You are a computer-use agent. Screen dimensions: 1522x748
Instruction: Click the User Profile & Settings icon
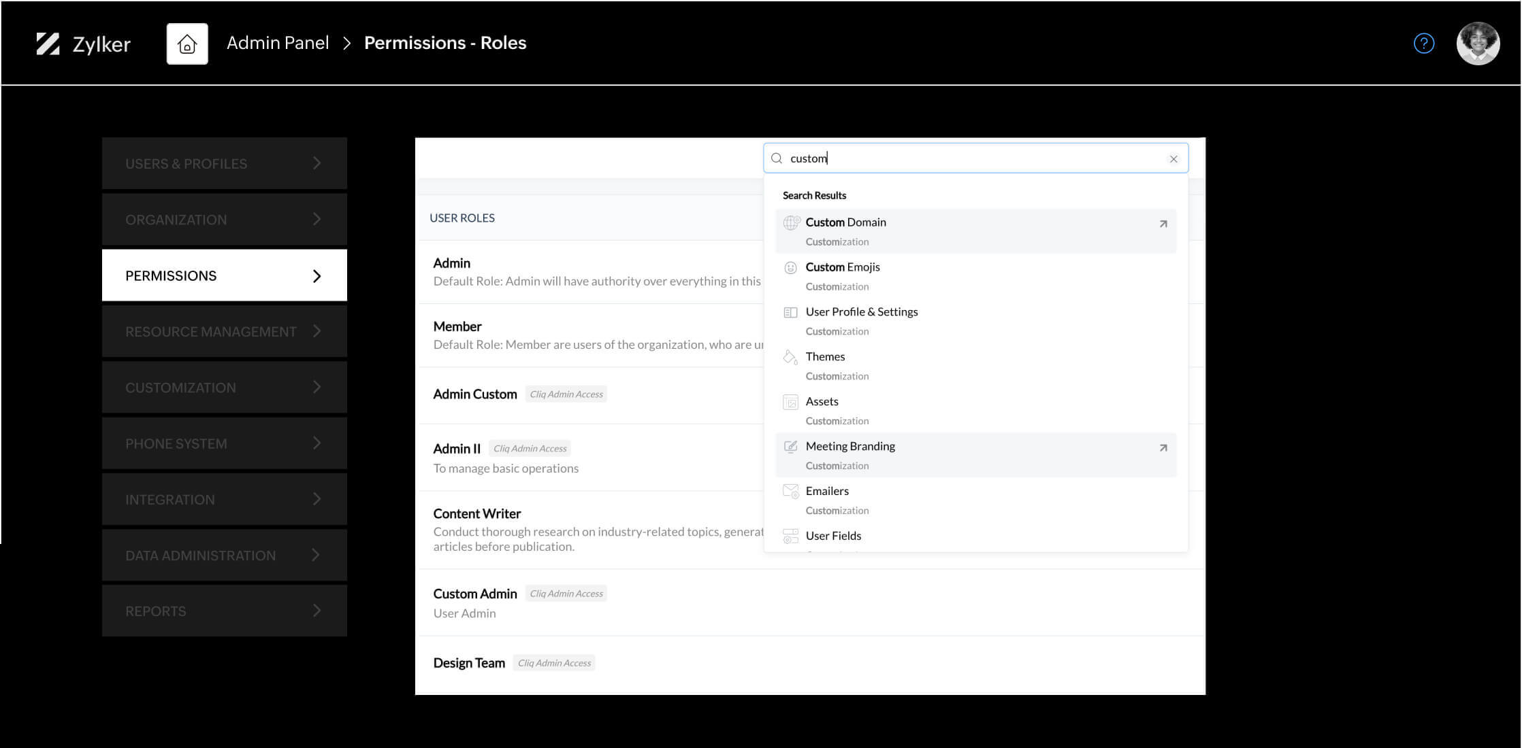[x=791, y=311]
